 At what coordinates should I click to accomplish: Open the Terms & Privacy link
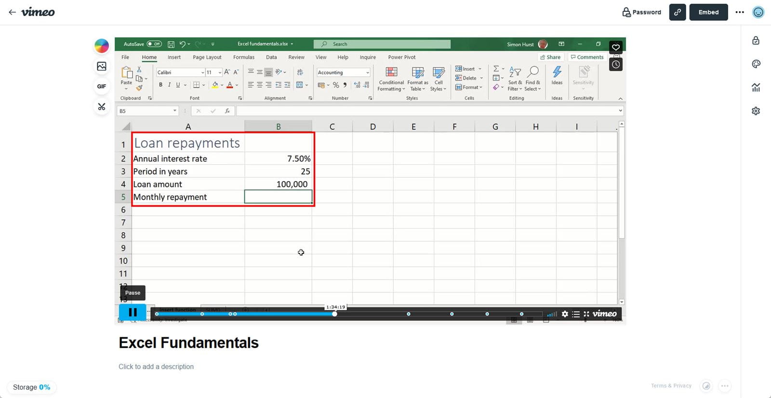(671, 385)
